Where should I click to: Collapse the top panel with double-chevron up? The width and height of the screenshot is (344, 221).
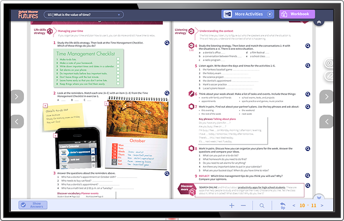[319, 22]
